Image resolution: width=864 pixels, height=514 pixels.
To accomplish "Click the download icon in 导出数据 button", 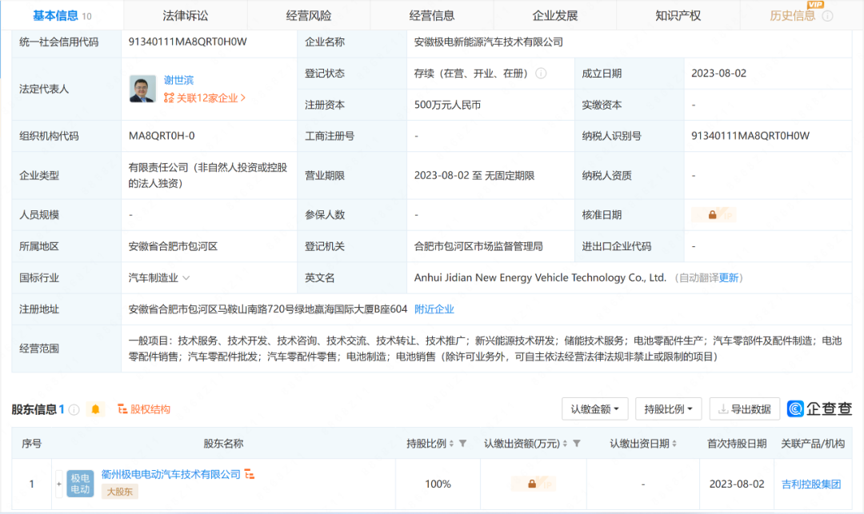I will 723,409.
